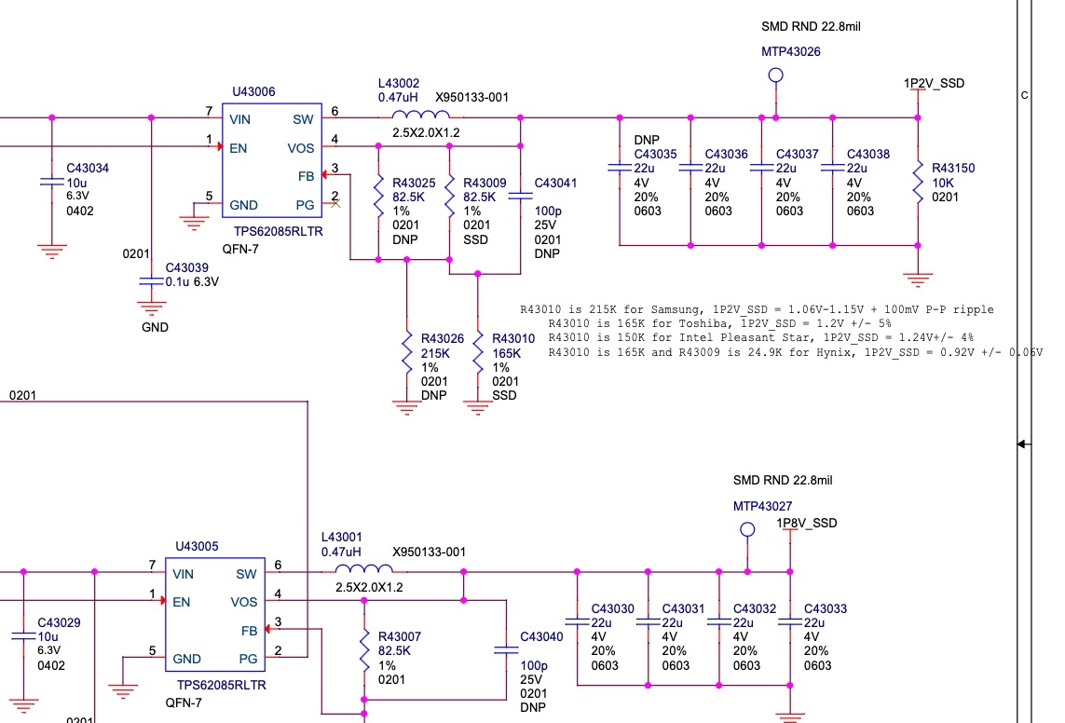Click the SMD RND 22.8mil text above MTP43026
The height and width of the screenshot is (723, 1065).
tap(811, 26)
